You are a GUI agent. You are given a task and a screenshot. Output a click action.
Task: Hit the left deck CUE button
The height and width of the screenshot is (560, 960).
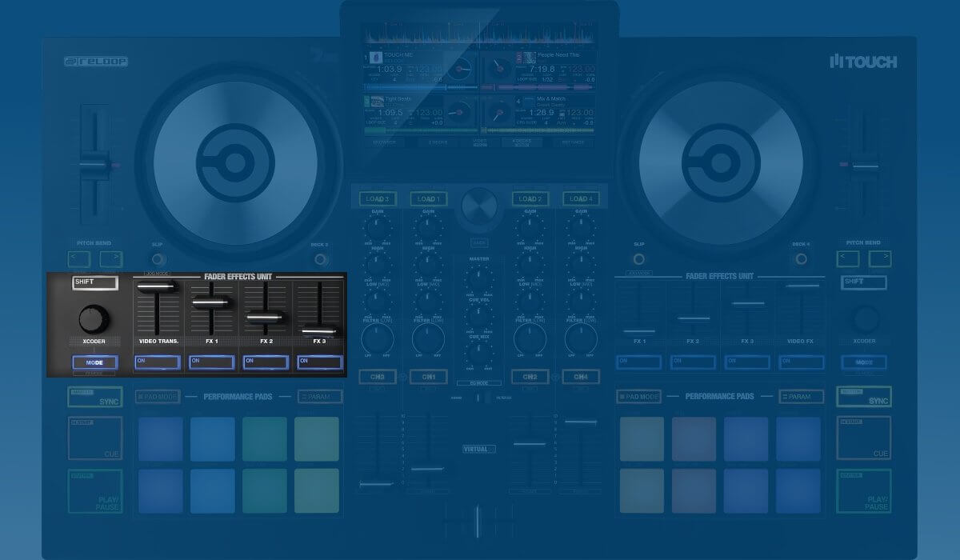click(x=95, y=438)
